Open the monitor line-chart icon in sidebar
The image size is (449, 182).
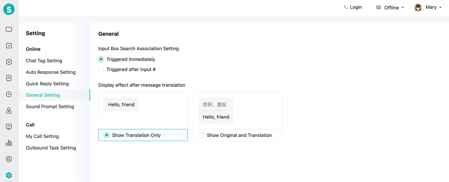9,127
